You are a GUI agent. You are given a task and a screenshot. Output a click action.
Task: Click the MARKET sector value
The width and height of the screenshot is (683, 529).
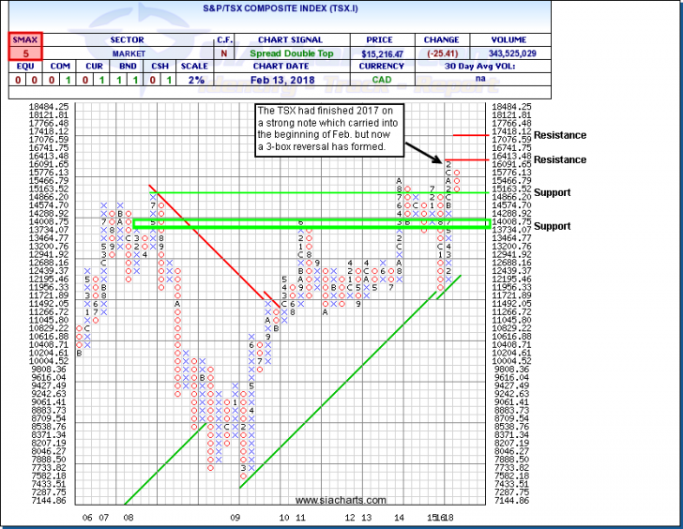(126, 54)
